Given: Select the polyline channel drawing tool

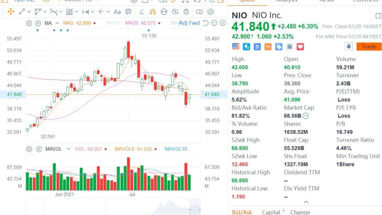Looking at the screenshot, I should point(38,12).
